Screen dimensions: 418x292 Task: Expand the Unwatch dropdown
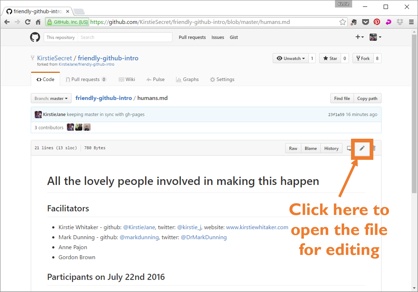click(291, 58)
